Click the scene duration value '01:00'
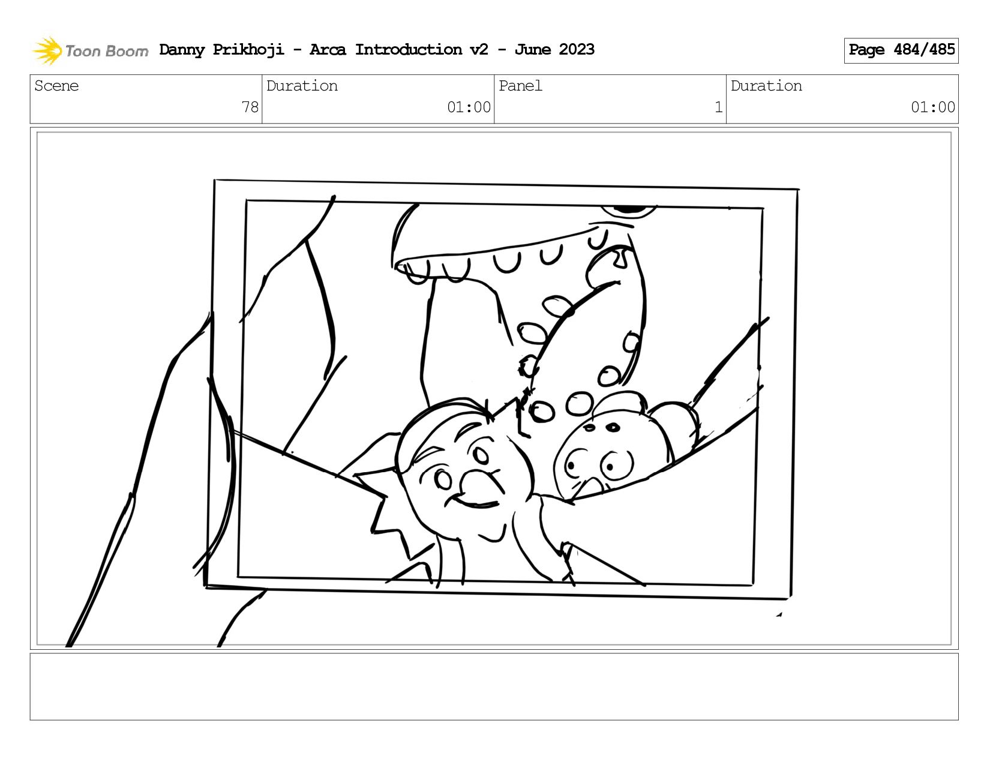Screen dimensions: 990x765 [469, 107]
